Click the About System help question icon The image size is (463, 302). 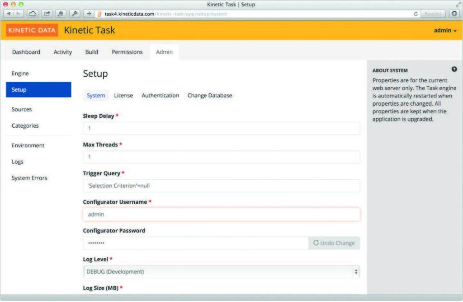454,70
